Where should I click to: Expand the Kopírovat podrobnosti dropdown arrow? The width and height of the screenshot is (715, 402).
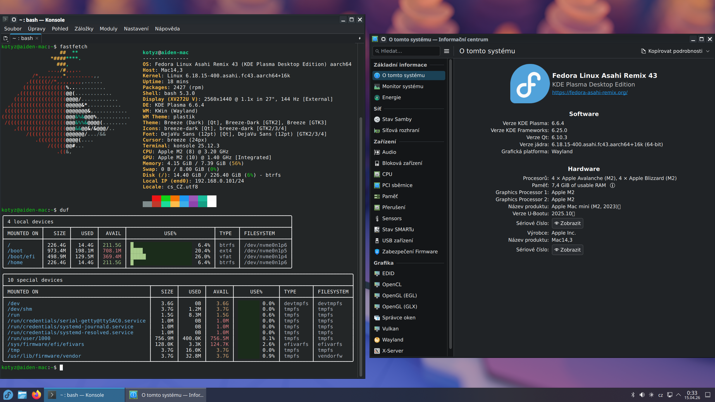708,51
